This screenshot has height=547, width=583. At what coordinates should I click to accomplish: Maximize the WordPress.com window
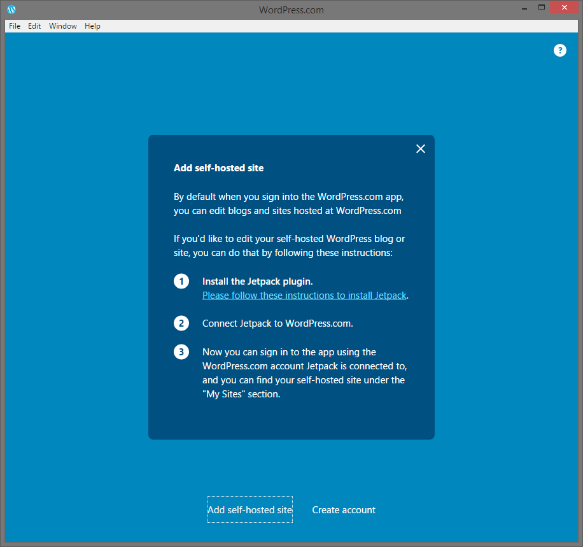[x=542, y=8]
